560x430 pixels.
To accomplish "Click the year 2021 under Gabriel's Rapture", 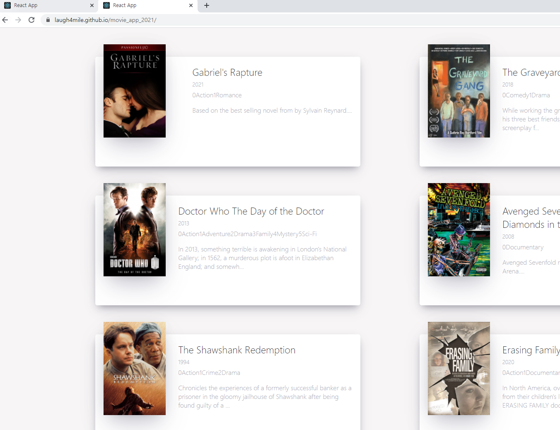I will [198, 85].
